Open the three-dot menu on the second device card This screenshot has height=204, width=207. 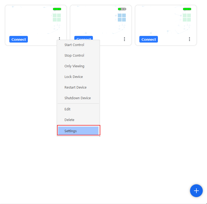point(124,39)
